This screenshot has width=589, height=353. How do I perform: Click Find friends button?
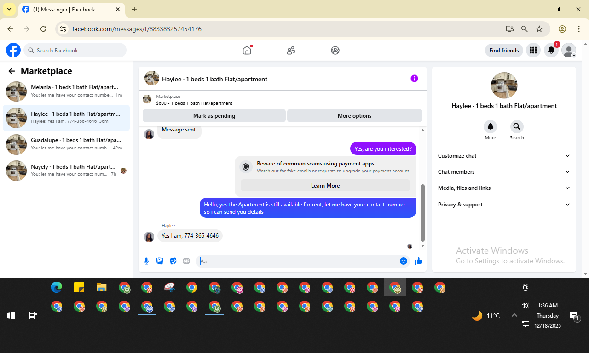(504, 51)
